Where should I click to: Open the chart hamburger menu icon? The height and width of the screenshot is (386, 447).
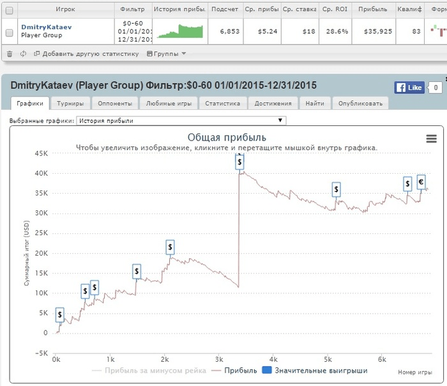coord(431,139)
